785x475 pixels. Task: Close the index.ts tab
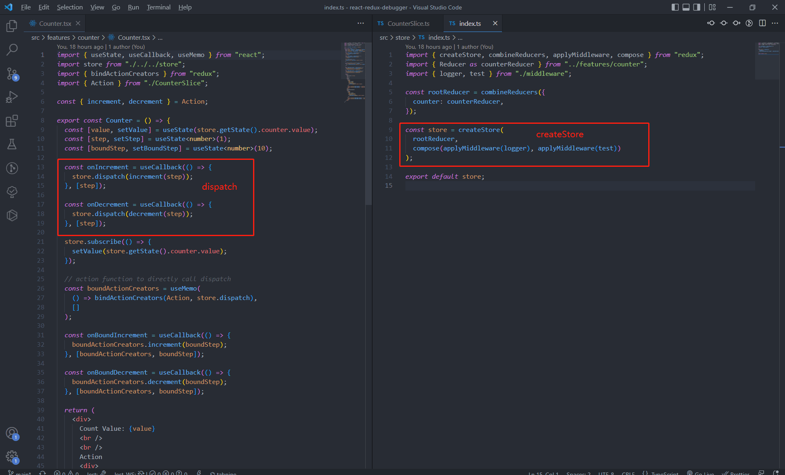point(495,23)
